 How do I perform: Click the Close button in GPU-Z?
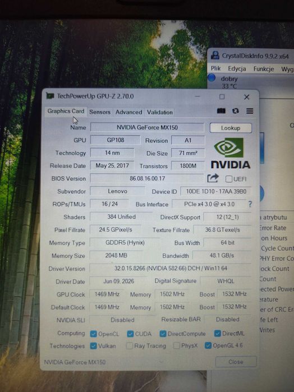[x=236, y=362]
